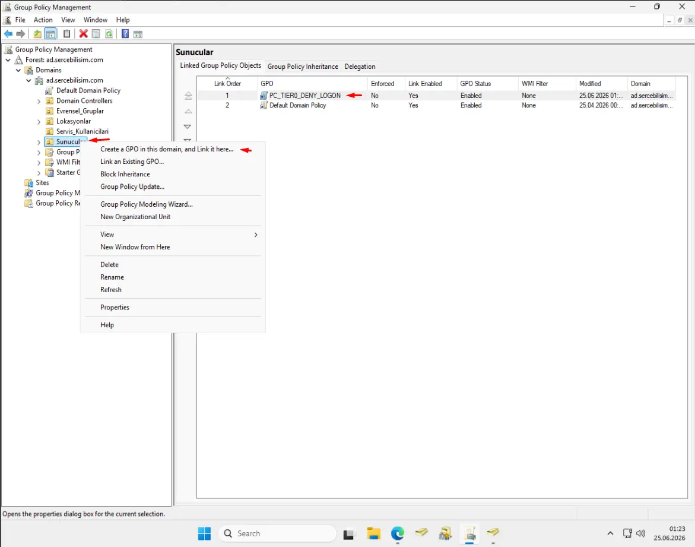Open the File menu
The width and height of the screenshot is (695, 547).
click(x=20, y=20)
